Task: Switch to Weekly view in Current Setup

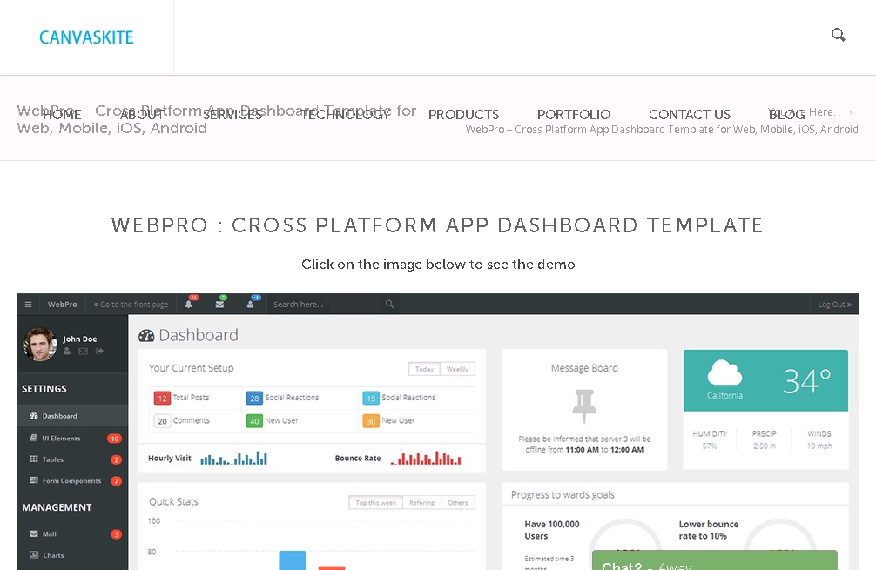Action: pyautogui.click(x=457, y=369)
